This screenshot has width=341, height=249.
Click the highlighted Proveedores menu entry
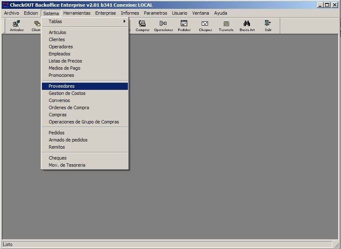85,86
